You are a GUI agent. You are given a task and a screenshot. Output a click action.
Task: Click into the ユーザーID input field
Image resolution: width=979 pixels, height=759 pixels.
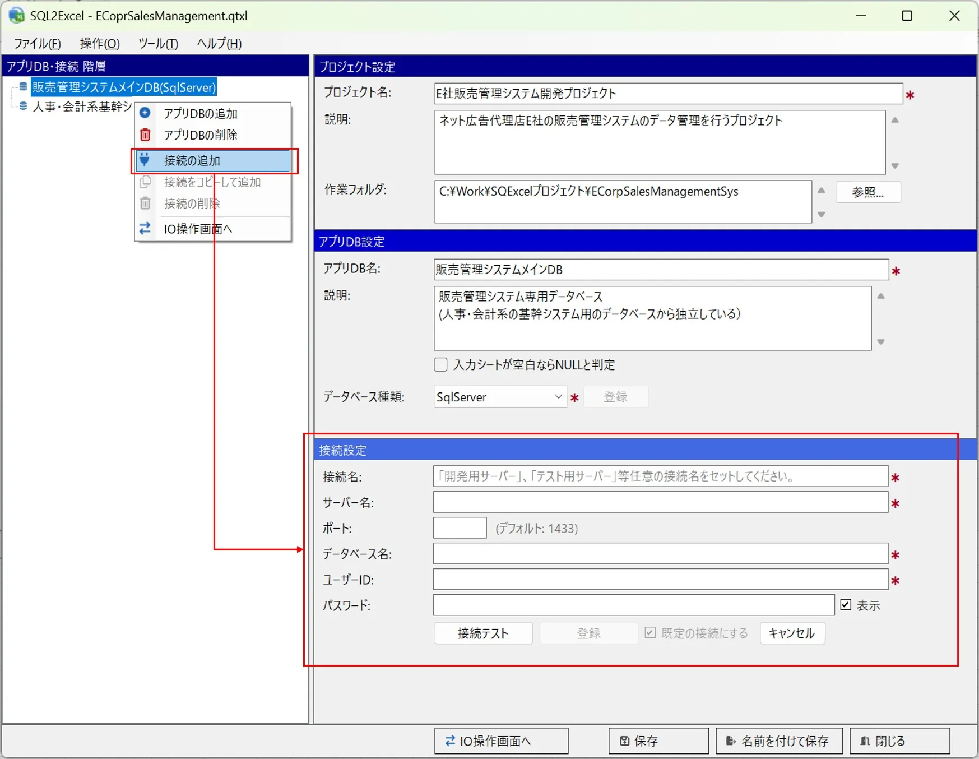coord(661,580)
